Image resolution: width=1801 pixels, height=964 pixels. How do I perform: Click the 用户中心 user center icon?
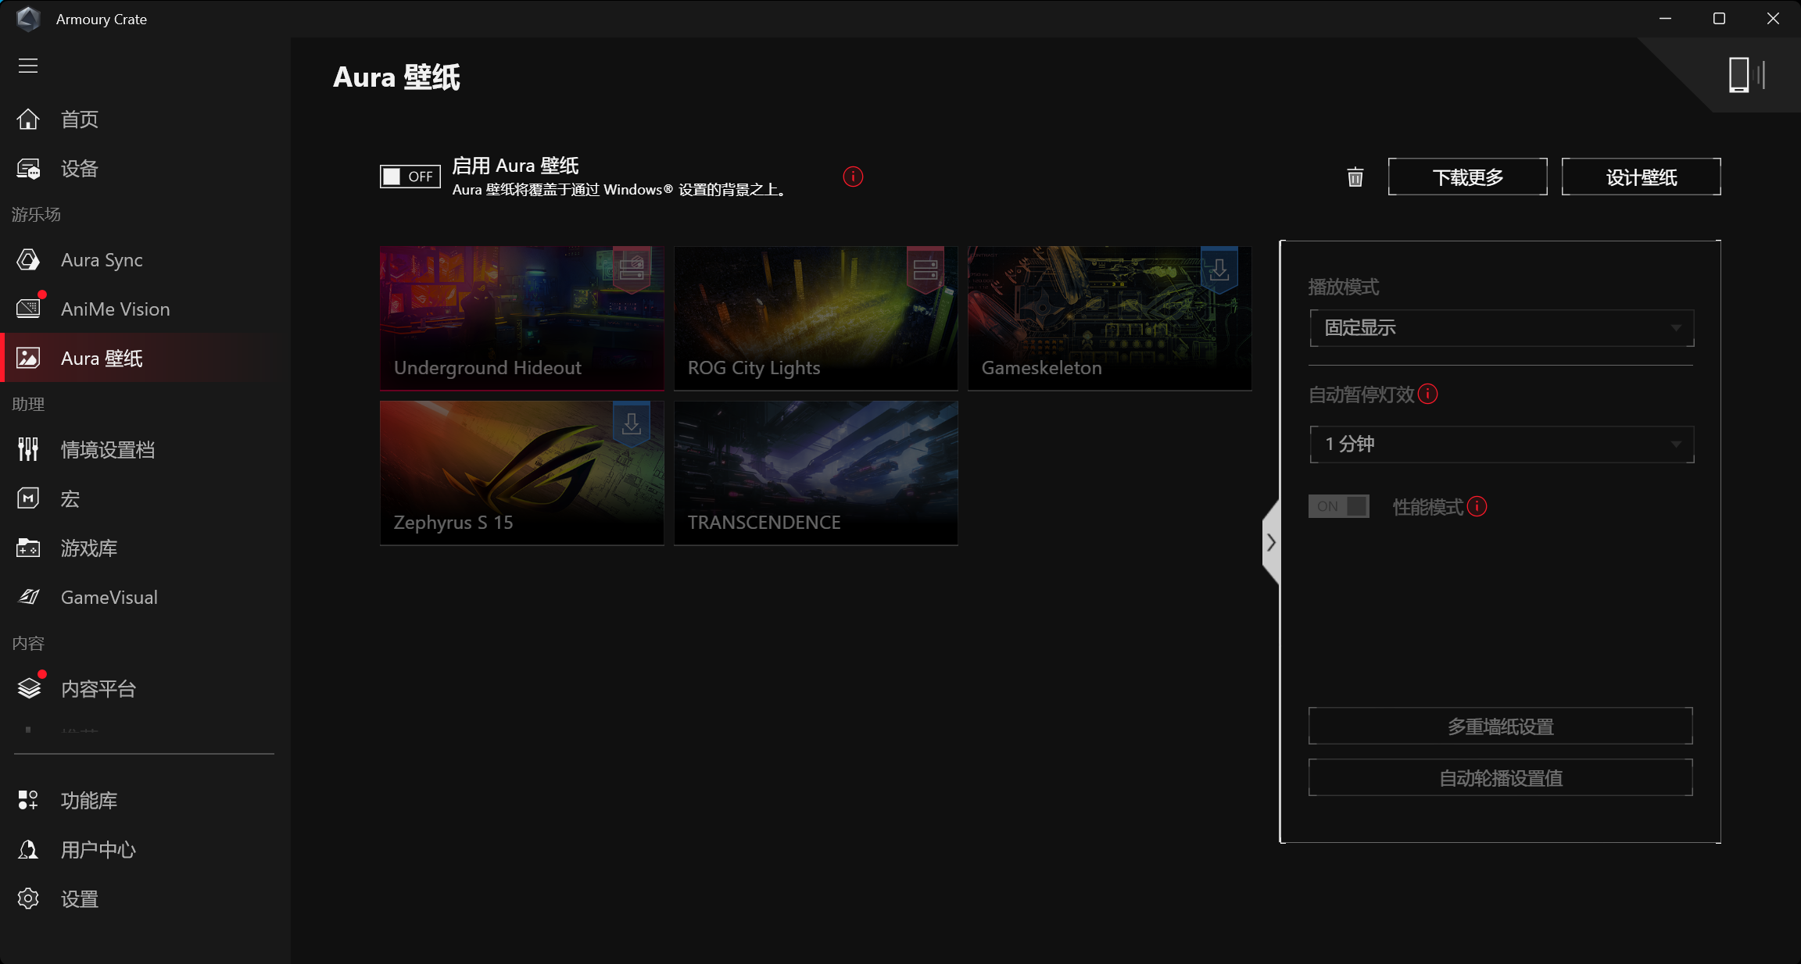point(28,849)
